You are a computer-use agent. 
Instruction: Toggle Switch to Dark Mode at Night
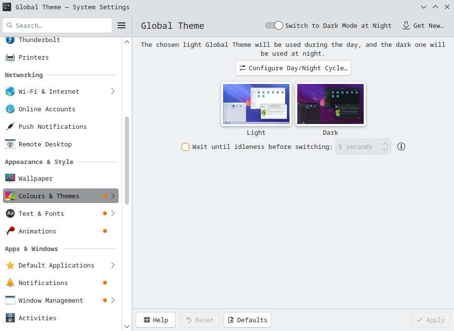(x=274, y=25)
